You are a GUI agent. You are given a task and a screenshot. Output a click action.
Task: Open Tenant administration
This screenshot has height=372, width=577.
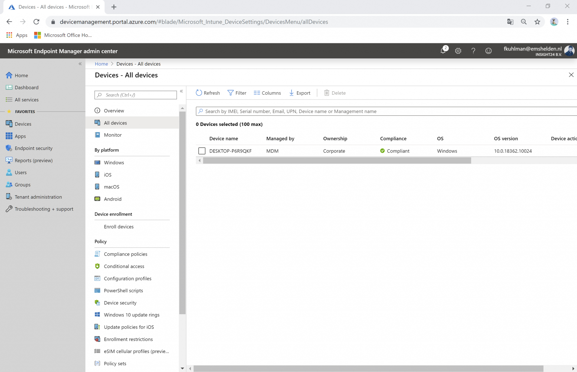pos(38,197)
